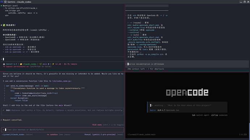Click the lightning bolt icon beside 41.4%
Screen dimensions: 250x140
click(53, 64)
